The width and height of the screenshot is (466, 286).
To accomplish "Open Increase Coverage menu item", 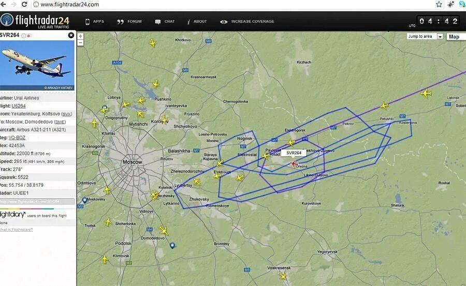I will (x=247, y=21).
